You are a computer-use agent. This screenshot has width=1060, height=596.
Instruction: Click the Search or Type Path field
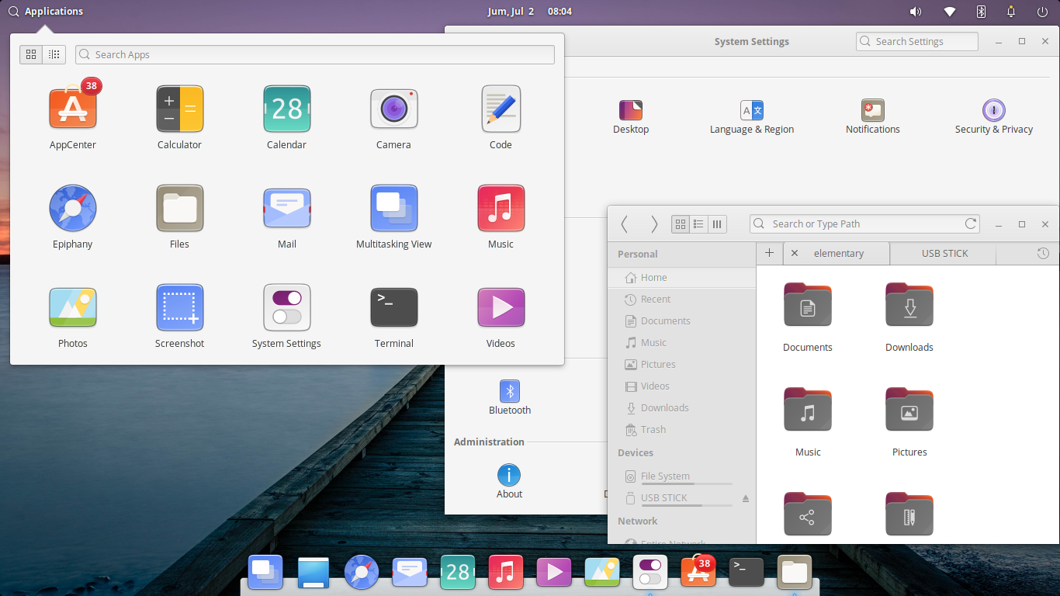(x=864, y=224)
